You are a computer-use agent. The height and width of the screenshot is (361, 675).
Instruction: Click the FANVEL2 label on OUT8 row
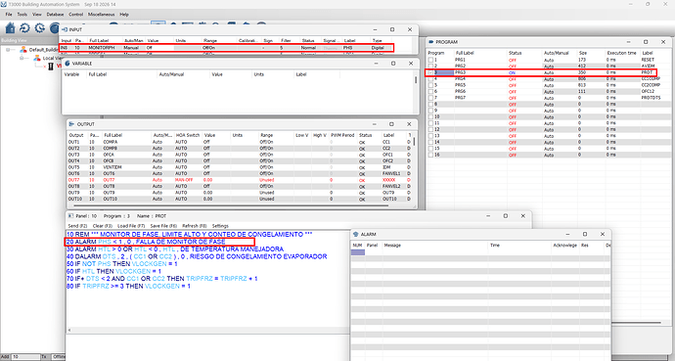coord(391,186)
